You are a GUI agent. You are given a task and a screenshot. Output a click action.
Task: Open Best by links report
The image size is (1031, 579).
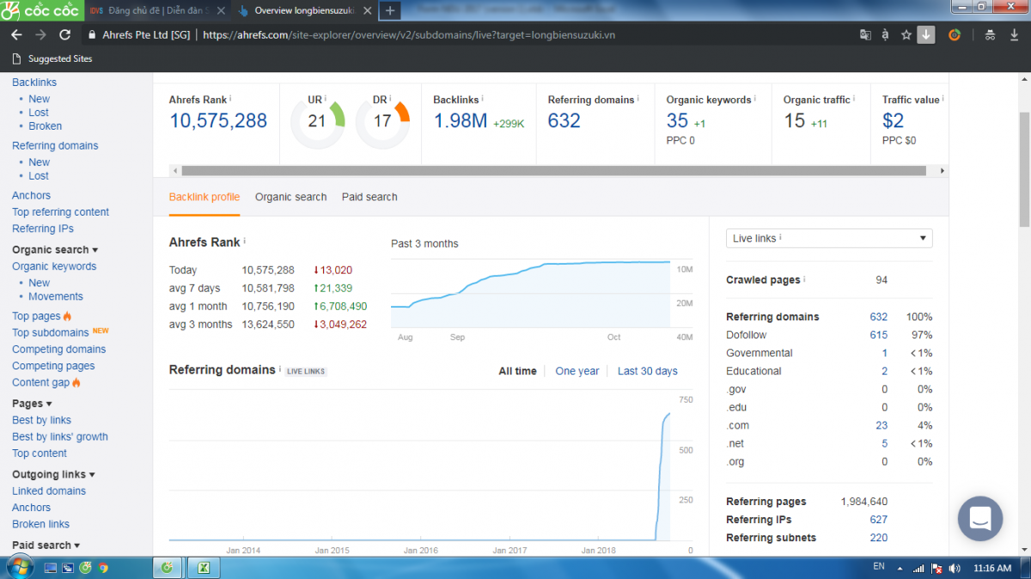pos(41,420)
